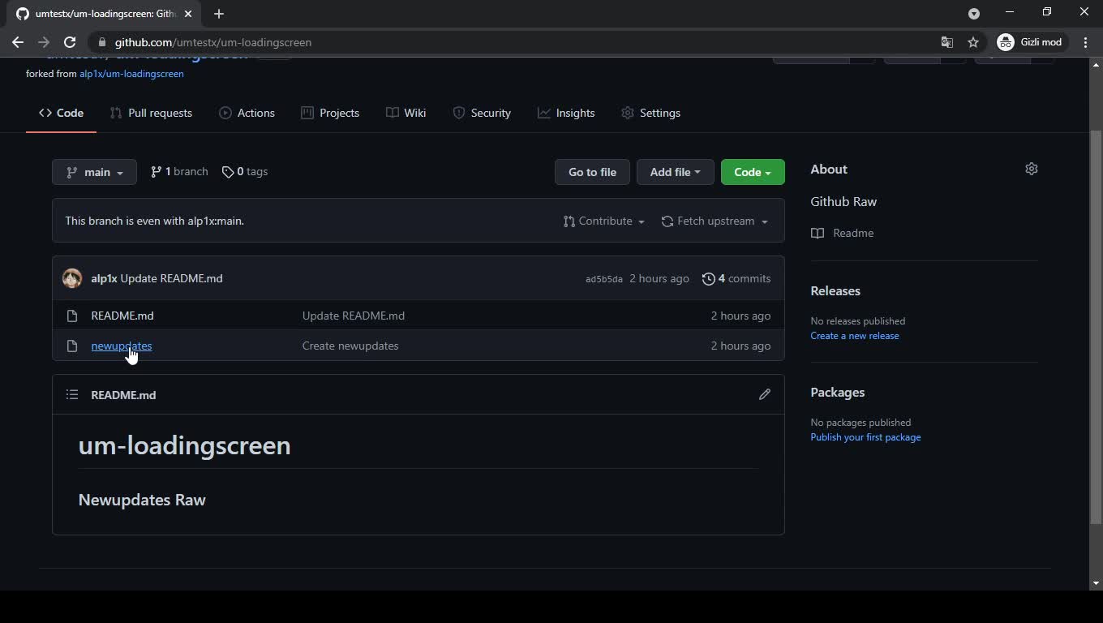The width and height of the screenshot is (1103, 623).
Task: Open the About section settings gear
Action: [x=1031, y=169]
